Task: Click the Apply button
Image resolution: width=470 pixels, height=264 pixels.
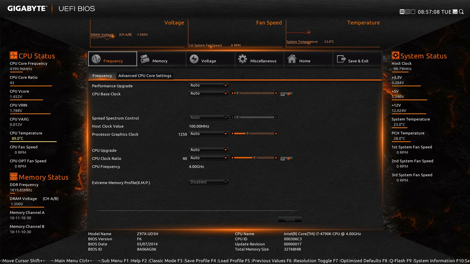Action: (290, 219)
